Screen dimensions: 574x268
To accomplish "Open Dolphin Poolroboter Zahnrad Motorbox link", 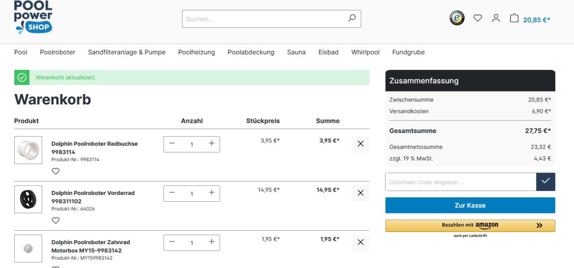I will tap(91, 246).
